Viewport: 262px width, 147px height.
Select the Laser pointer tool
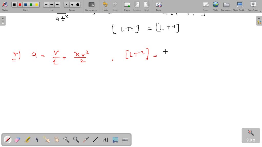click(x=86, y=140)
